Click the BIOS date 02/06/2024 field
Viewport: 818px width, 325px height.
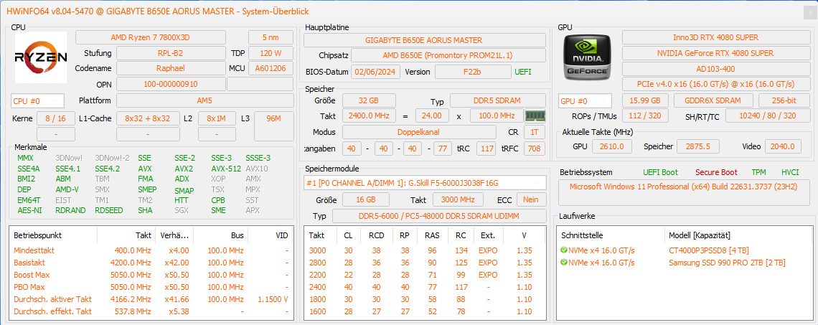[x=375, y=72]
